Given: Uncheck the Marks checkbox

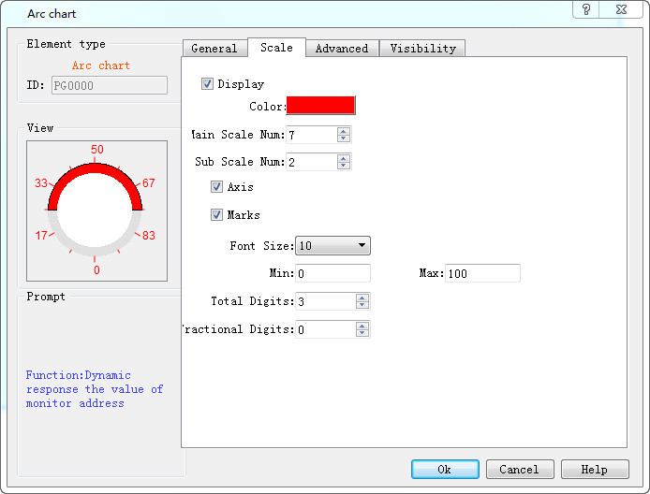Looking at the screenshot, I should click(216, 215).
